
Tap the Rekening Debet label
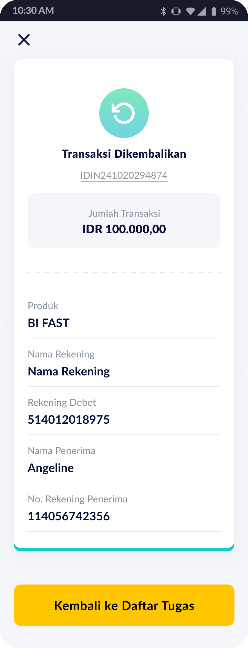(x=62, y=402)
